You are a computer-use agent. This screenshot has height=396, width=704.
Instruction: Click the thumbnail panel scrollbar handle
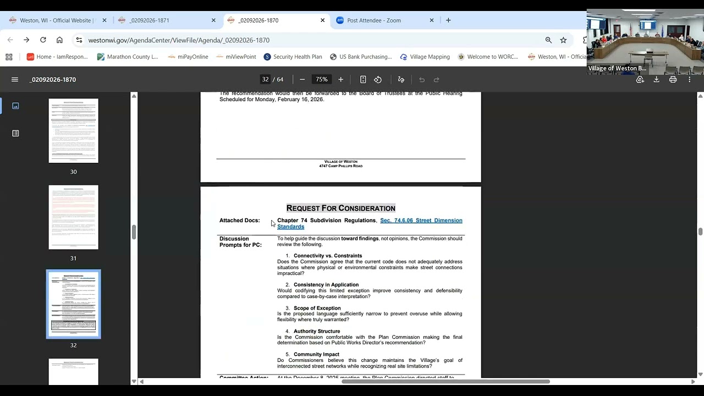134,232
